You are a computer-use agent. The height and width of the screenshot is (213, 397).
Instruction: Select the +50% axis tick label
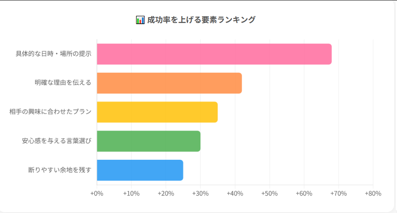pos(269,193)
